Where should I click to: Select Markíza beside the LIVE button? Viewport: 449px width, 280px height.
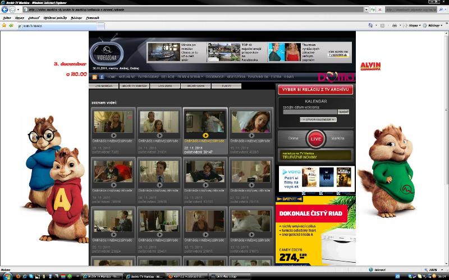tap(338, 138)
